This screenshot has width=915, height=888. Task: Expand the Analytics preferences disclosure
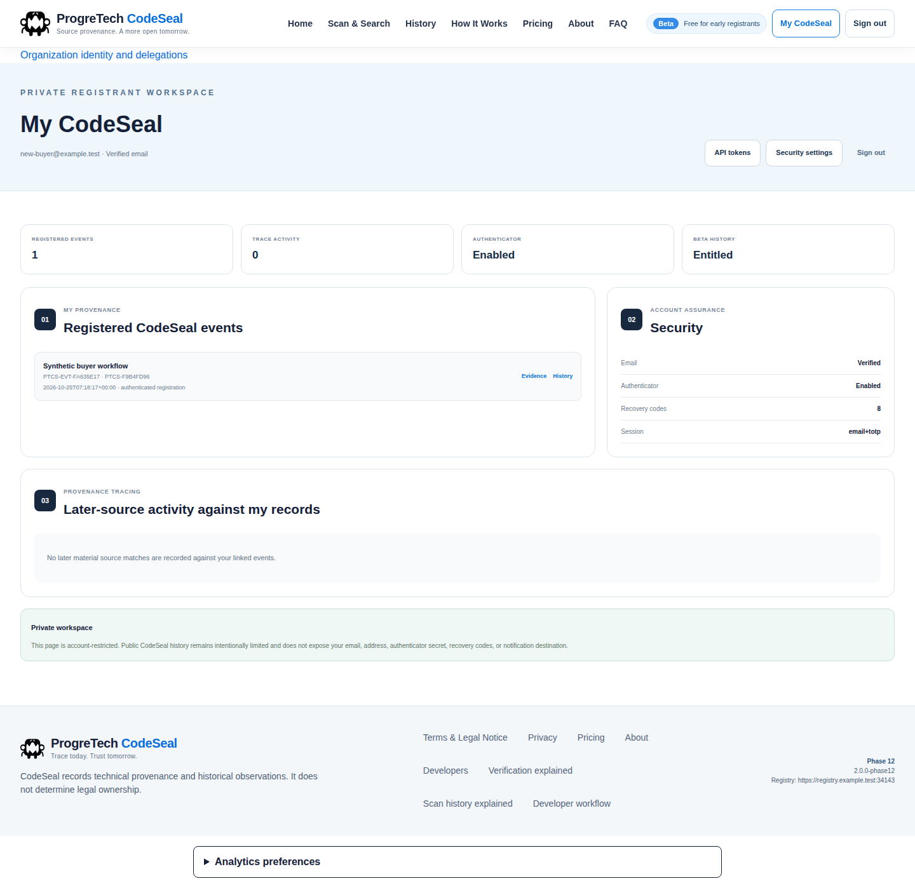457,862
